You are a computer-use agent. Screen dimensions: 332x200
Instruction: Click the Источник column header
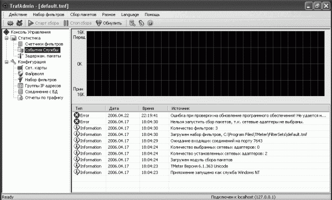coord(249,108)
